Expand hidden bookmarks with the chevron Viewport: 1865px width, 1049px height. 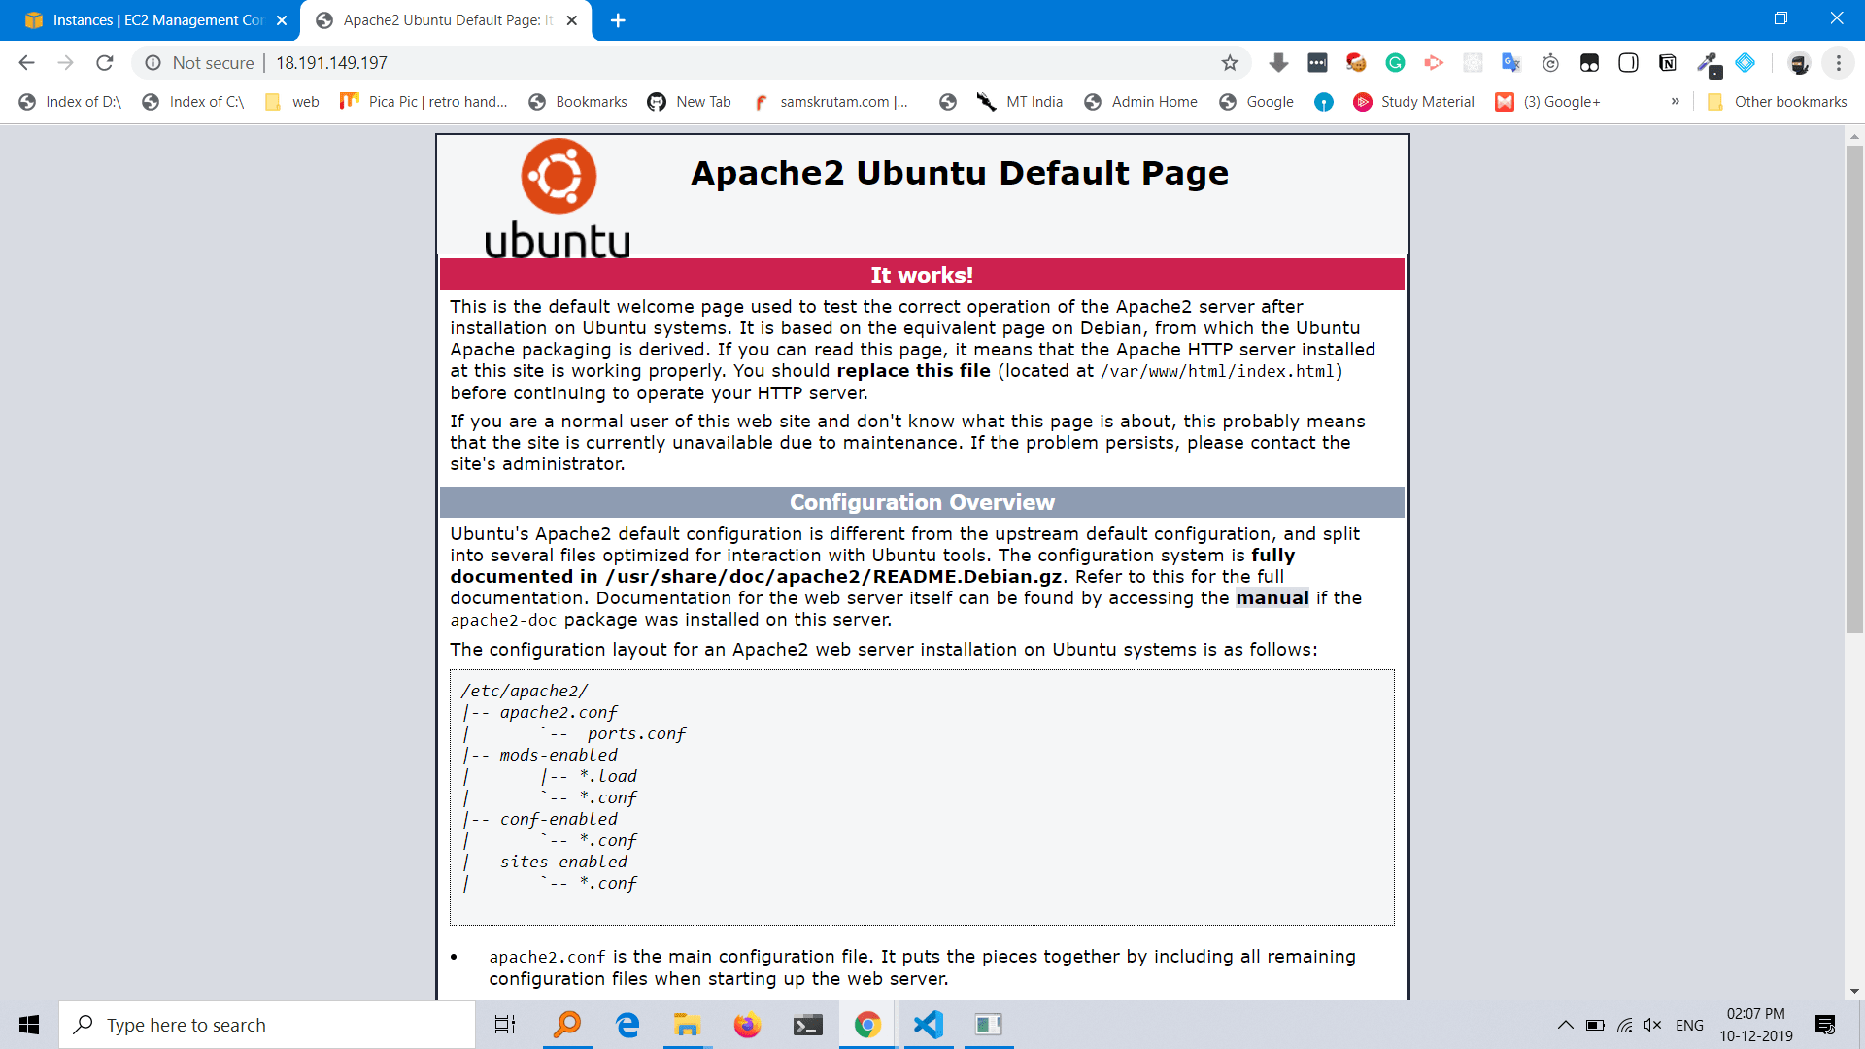tap(1675, 102)
